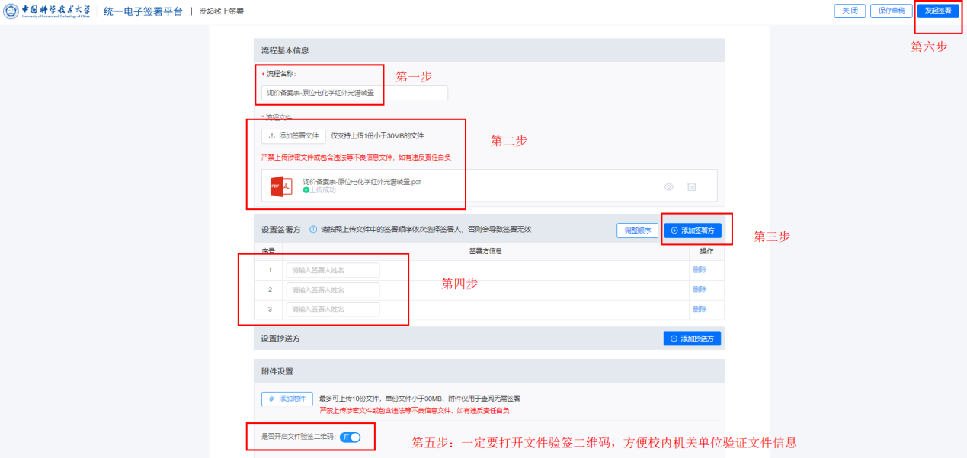Viewport: 967px width, 458px height.
Task: Click the 添加抄送方 button
Action: coord(692,339)
